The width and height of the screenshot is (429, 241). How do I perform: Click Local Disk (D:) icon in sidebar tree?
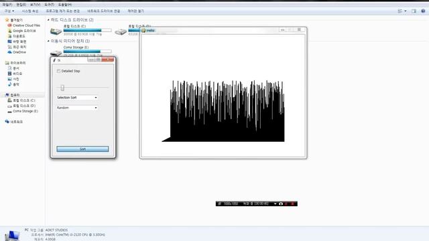pyautogui.click(x=9, y=106)
